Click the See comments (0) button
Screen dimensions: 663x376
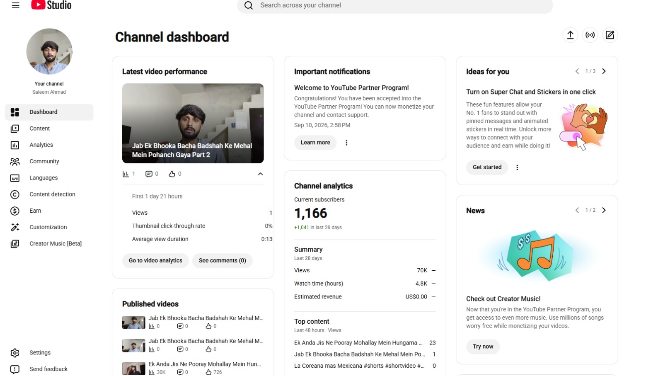pyautogui.click(x=223, y=260)
